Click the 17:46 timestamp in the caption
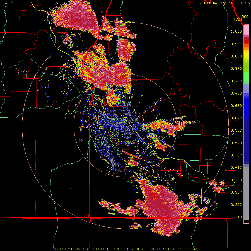 [192, 249]
